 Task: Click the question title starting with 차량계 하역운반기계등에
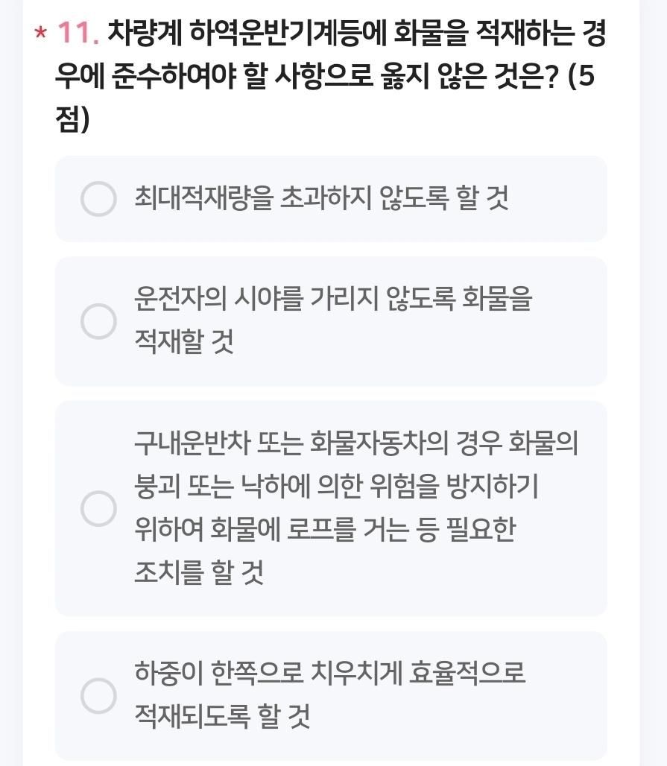pyautogui.click(x=356, y=33)
